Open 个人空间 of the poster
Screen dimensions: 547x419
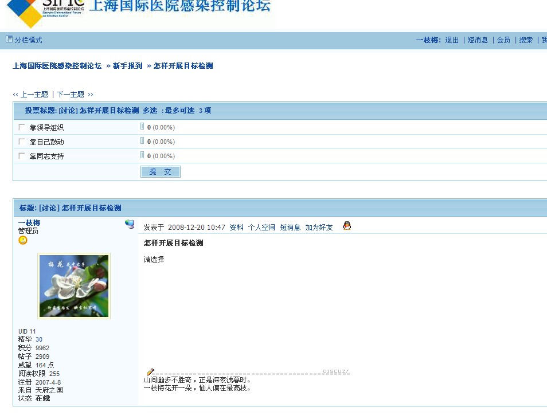261,226
